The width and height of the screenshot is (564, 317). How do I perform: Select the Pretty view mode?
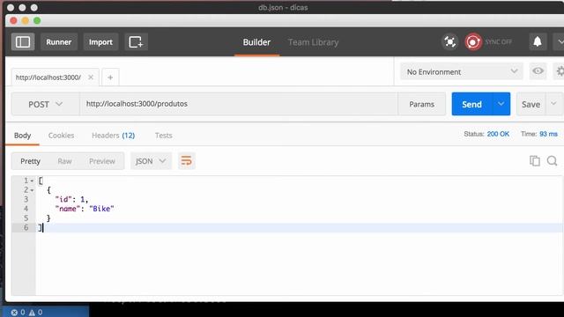[30, 161]
